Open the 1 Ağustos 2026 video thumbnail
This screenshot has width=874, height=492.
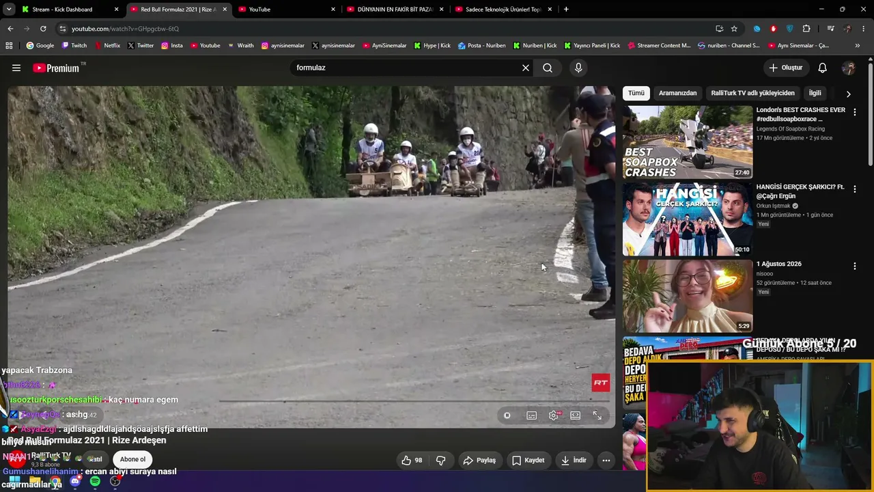coord(688,296)
